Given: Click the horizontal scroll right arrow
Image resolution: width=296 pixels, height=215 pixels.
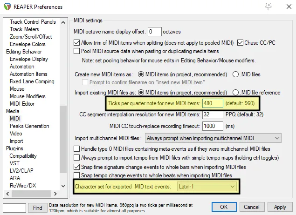Looking at the screenshot, I should click(x=55, y=194).
